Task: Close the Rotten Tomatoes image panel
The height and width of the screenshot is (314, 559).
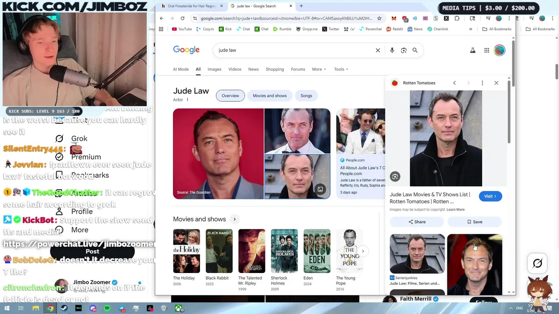Action: [x=496, y=83]
